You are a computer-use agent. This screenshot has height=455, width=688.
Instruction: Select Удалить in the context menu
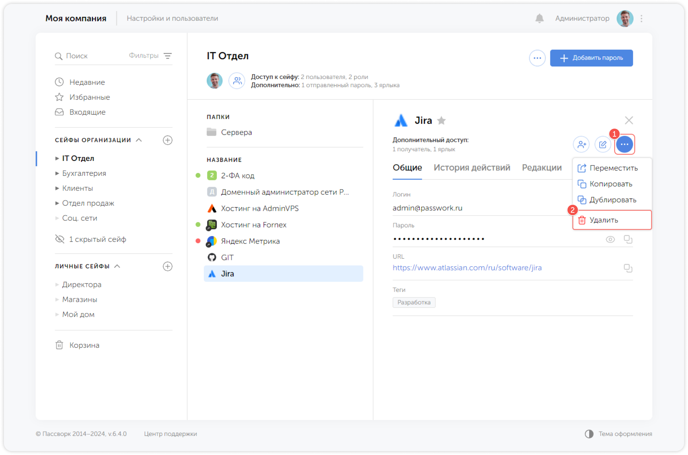pyautogui.click(x=603, y=220)
